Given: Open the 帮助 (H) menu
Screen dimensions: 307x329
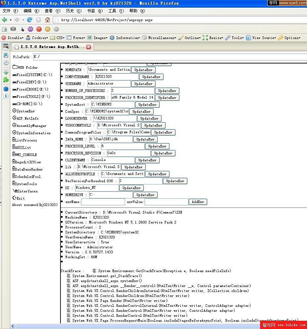Looking at the screenshot, I should coord(137,11).
